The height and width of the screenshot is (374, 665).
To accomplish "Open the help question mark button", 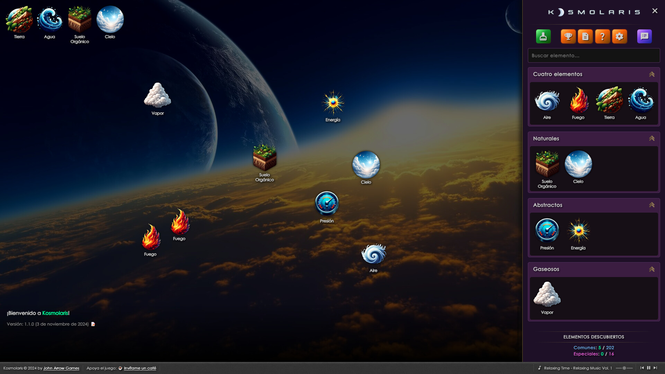I will (602, 36).
